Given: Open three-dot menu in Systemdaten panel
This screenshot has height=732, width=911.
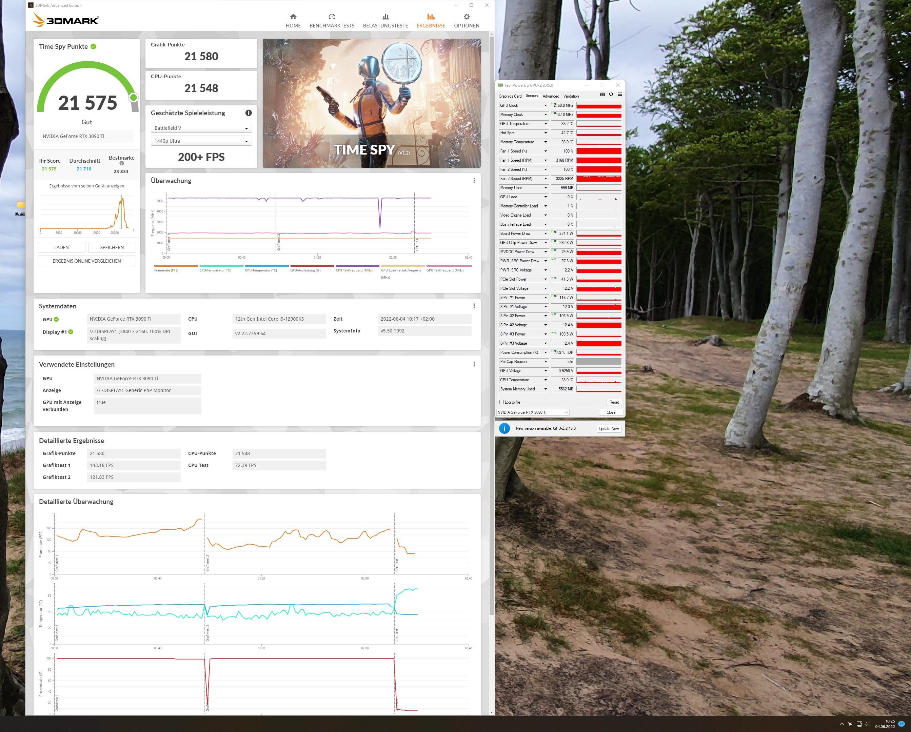Looking at the screenshot, I should (474, 306).
